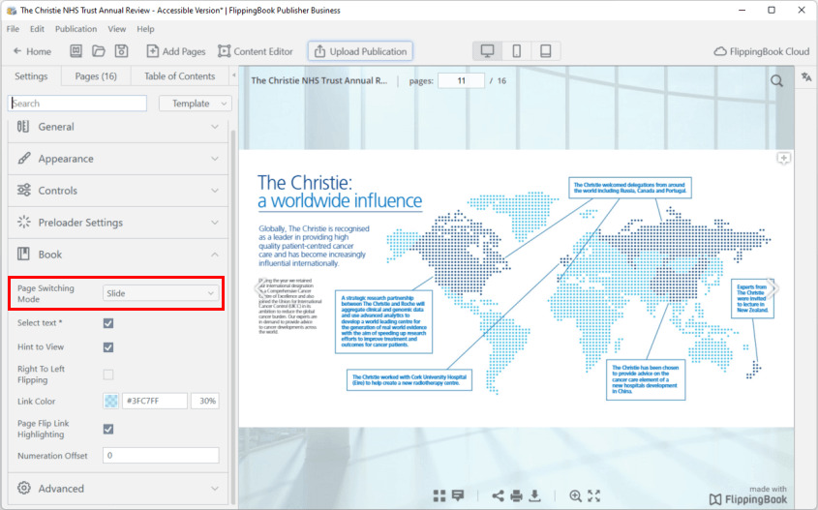This screenshot has width=818, height=510.
Task: Click Upload Publication button
Action: pyautogui.click(x=360, y=51)
